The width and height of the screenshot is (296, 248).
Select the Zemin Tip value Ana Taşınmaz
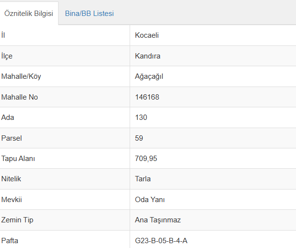[158, 220]
